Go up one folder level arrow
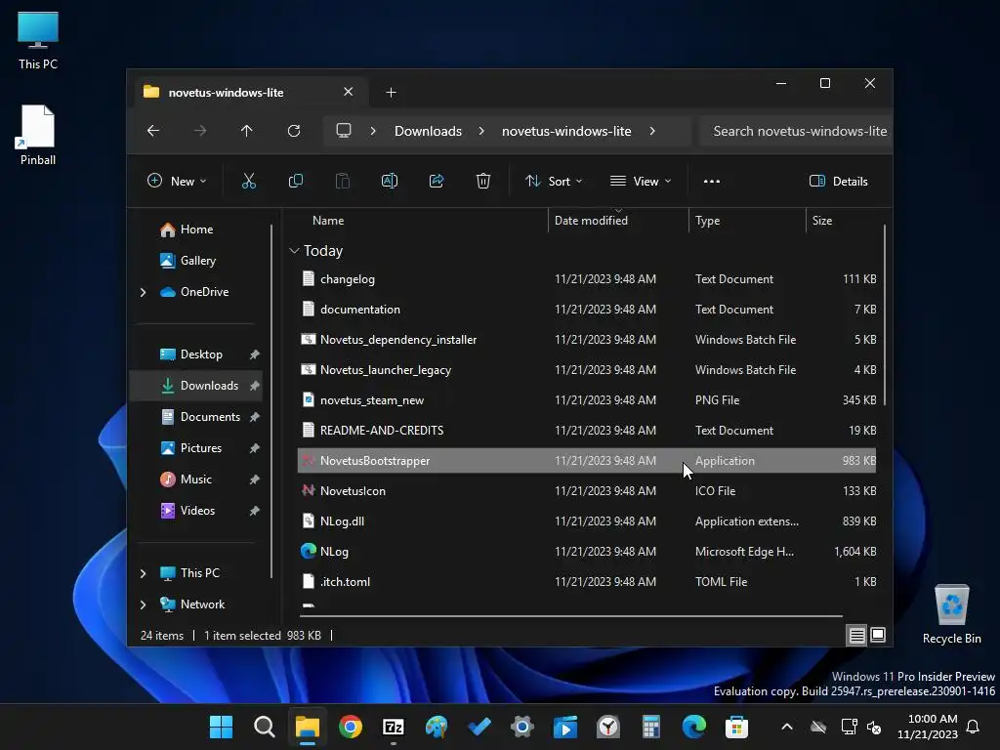1000x750 pixels. click(247, 131)
